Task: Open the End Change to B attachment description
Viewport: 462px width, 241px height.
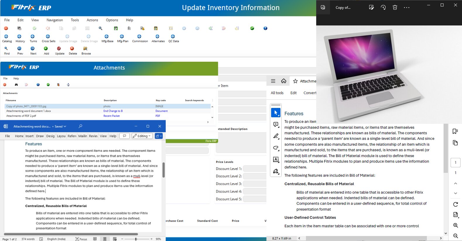Action: point(113,111)
